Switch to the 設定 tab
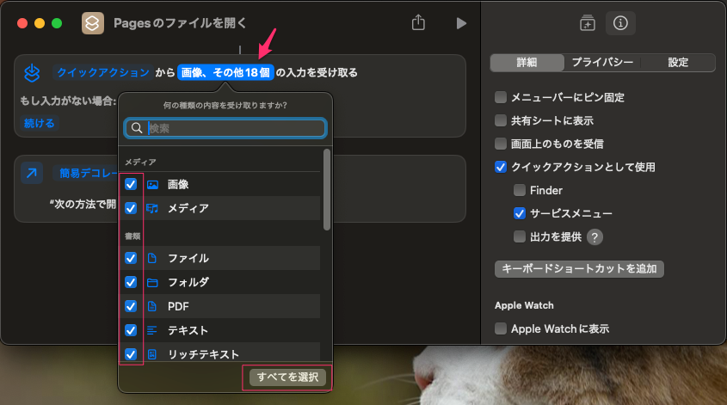The width and height of the screenshot is (727, 405). click(x=678, y=63)
